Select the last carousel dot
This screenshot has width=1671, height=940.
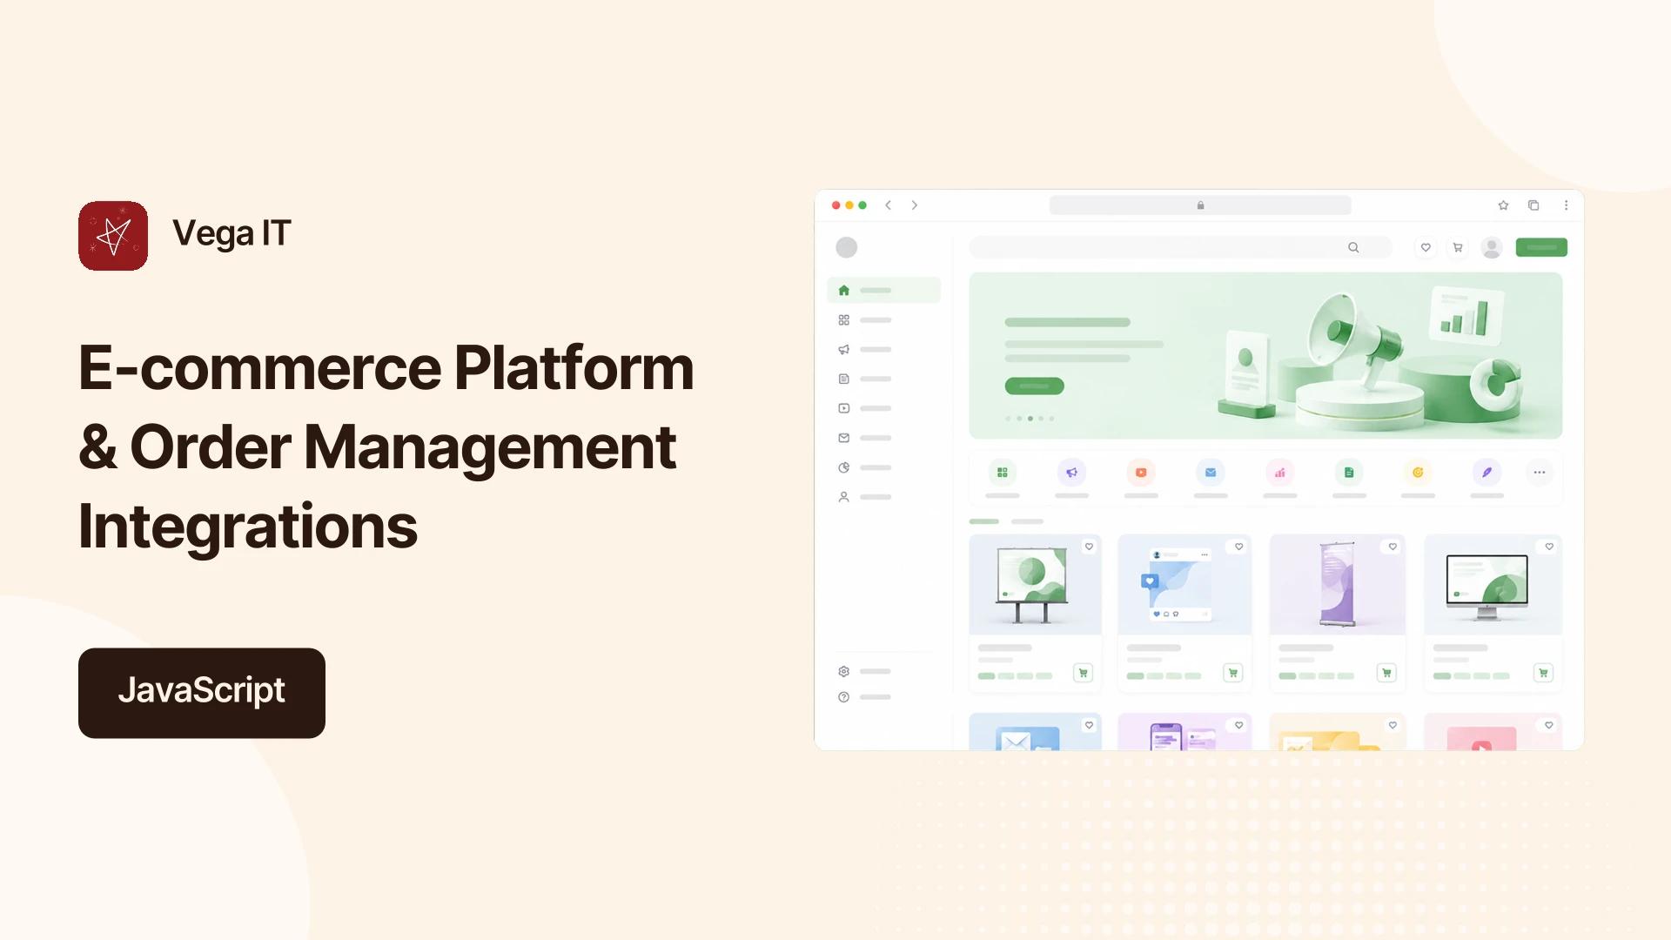[1051, 419]
